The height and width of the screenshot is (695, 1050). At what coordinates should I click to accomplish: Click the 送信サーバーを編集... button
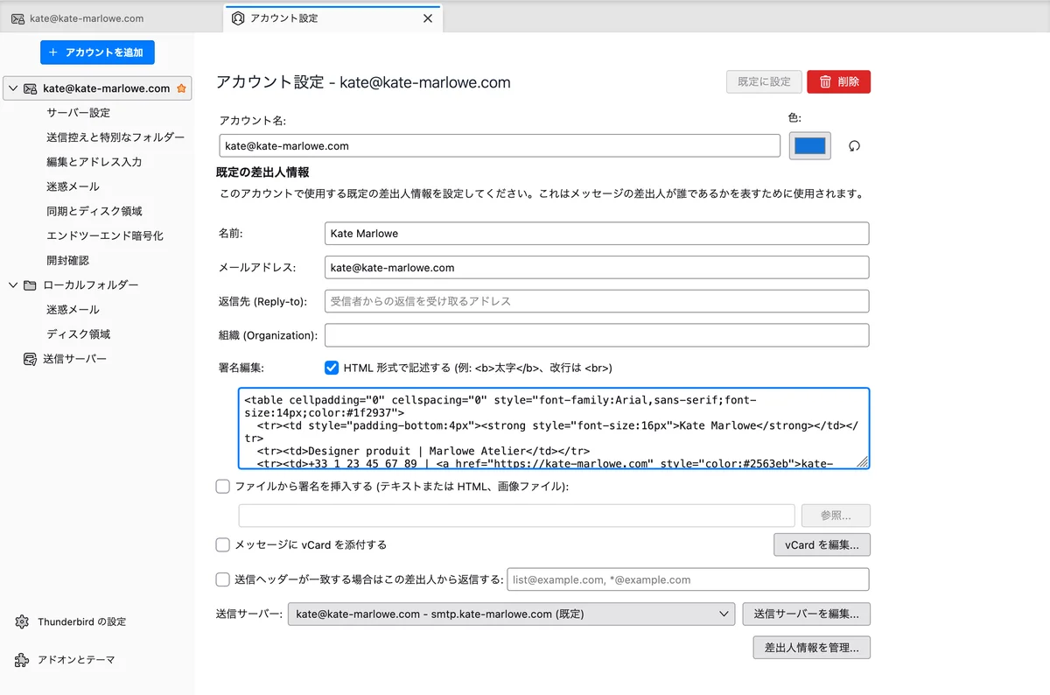[x=806, y=614]
